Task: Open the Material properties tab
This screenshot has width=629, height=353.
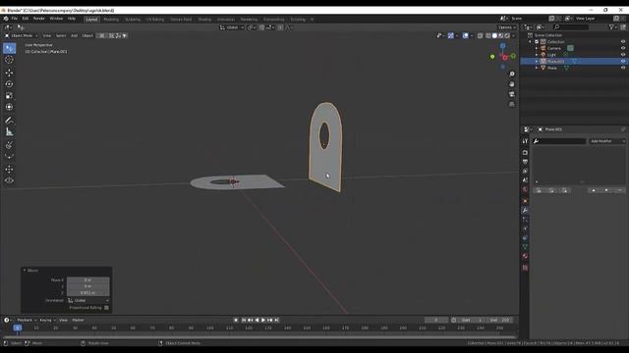Action: pos(525,256)
